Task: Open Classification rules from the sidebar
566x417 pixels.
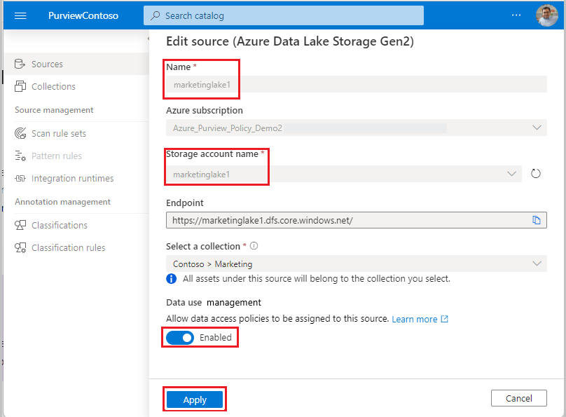Action: pyautogui.click(x=21, y=247)
